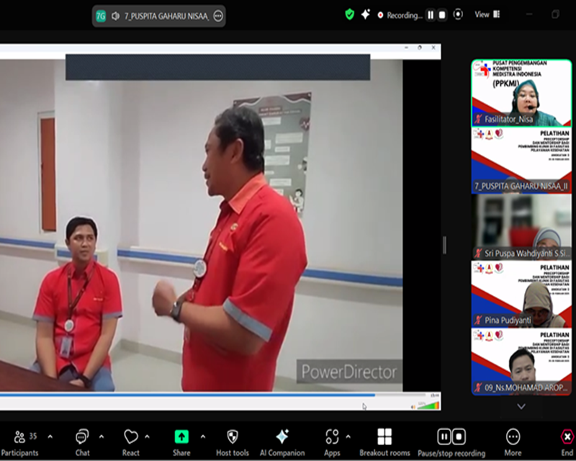Viewport: 576px width, 461px height.
Task: Launch AI Companion from toolbar
Action: (282, 440)
